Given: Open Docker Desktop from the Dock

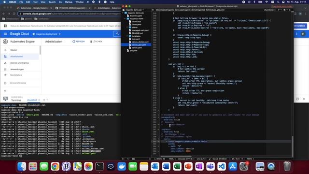Looking at the screenshot, I should click(122, 166).
